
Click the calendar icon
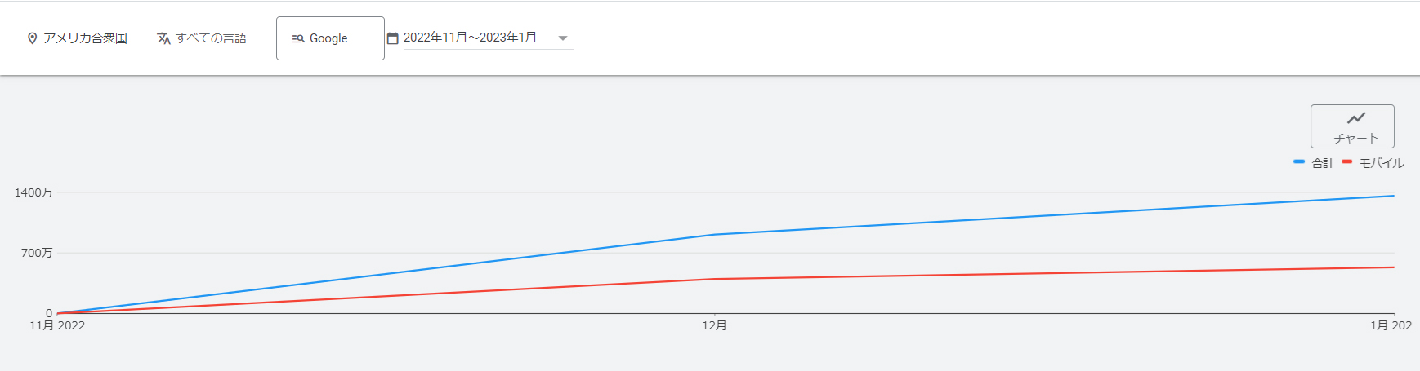393,38
